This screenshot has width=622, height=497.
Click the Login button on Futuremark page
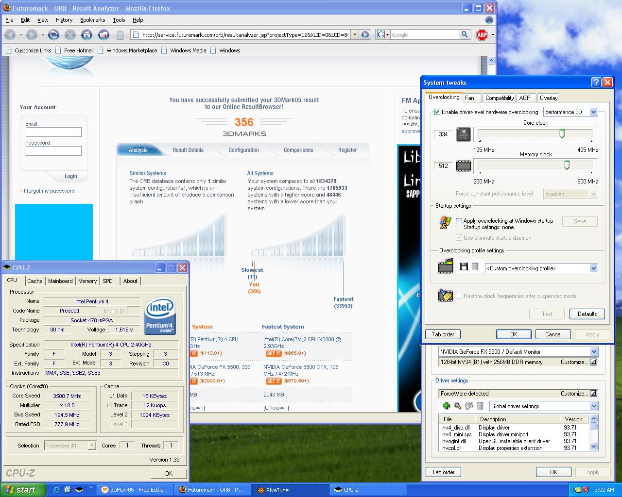tap(71, 176)
